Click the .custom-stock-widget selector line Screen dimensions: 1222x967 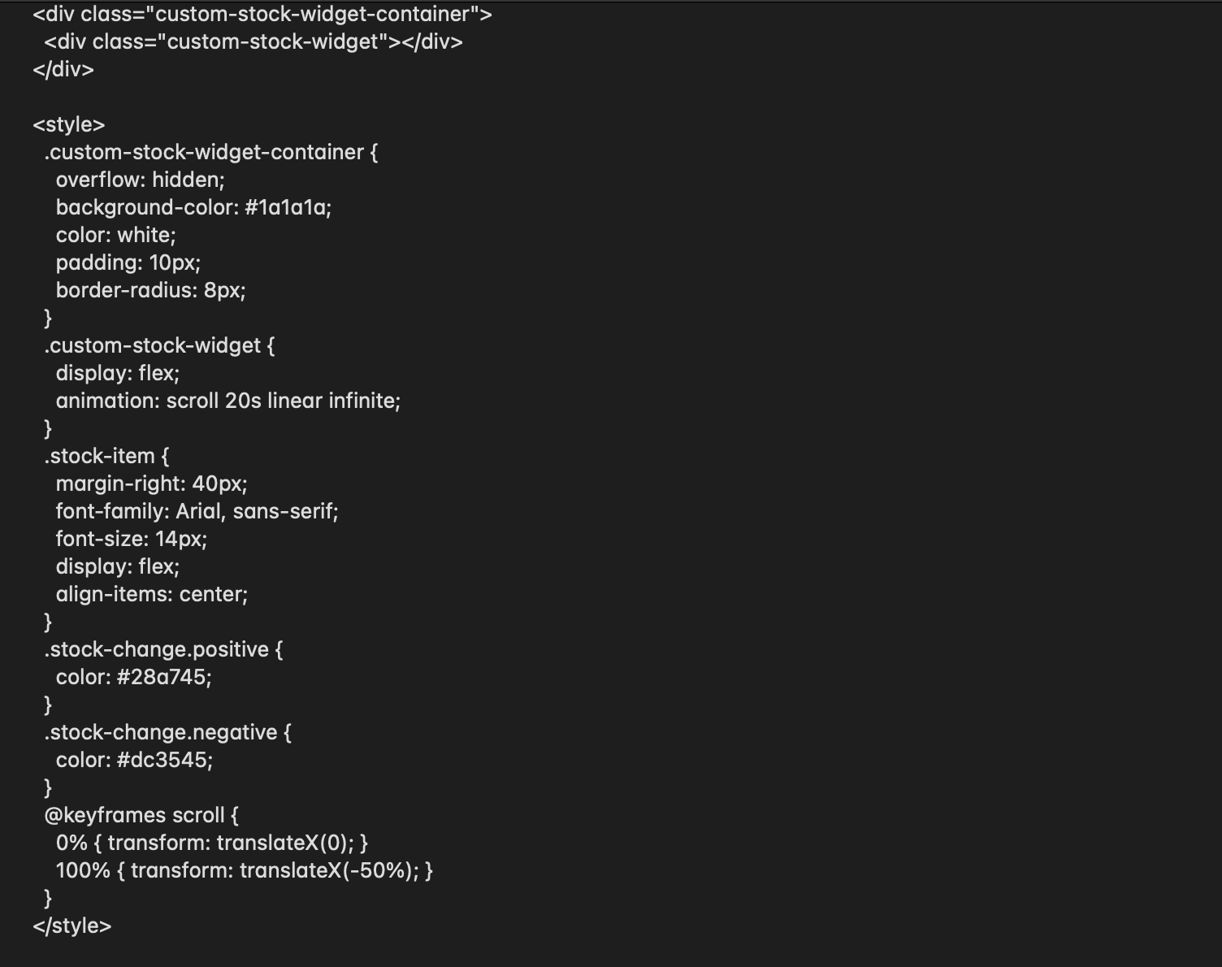[x=159, y=345]
